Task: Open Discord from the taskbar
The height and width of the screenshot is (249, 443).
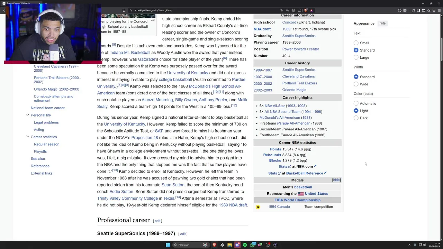Action: tap(237, 245)
